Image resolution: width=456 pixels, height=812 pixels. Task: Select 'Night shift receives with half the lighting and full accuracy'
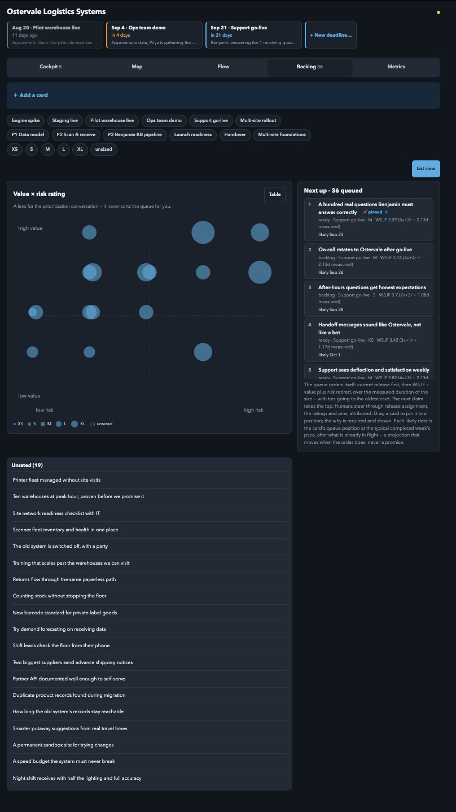click(x=150, y=778)
